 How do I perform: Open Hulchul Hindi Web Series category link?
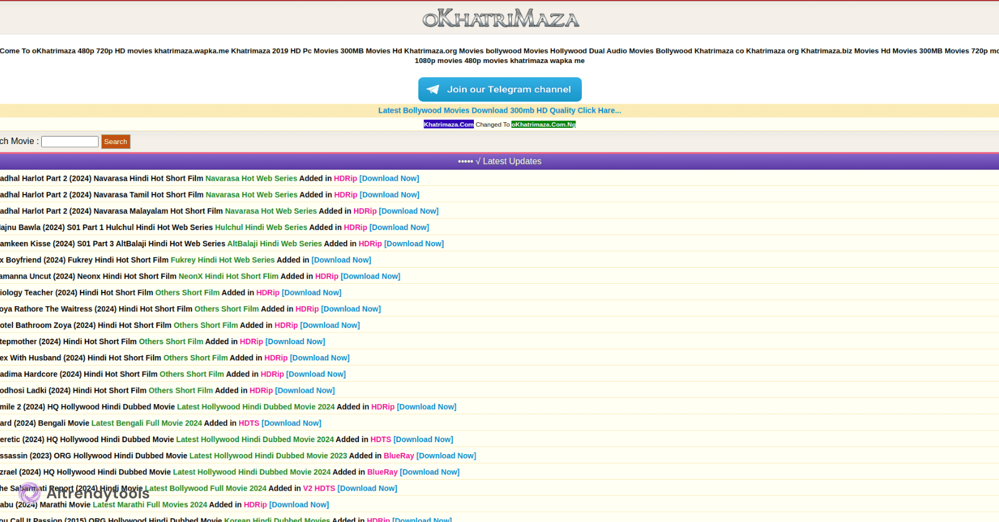(x=261, y=228)
